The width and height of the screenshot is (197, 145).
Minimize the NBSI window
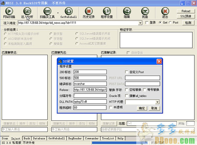182,3
